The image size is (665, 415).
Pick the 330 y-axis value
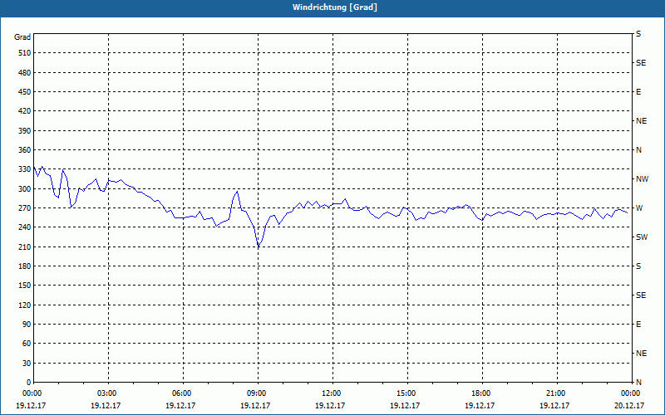pyautogui.click(x=25, y=169)
